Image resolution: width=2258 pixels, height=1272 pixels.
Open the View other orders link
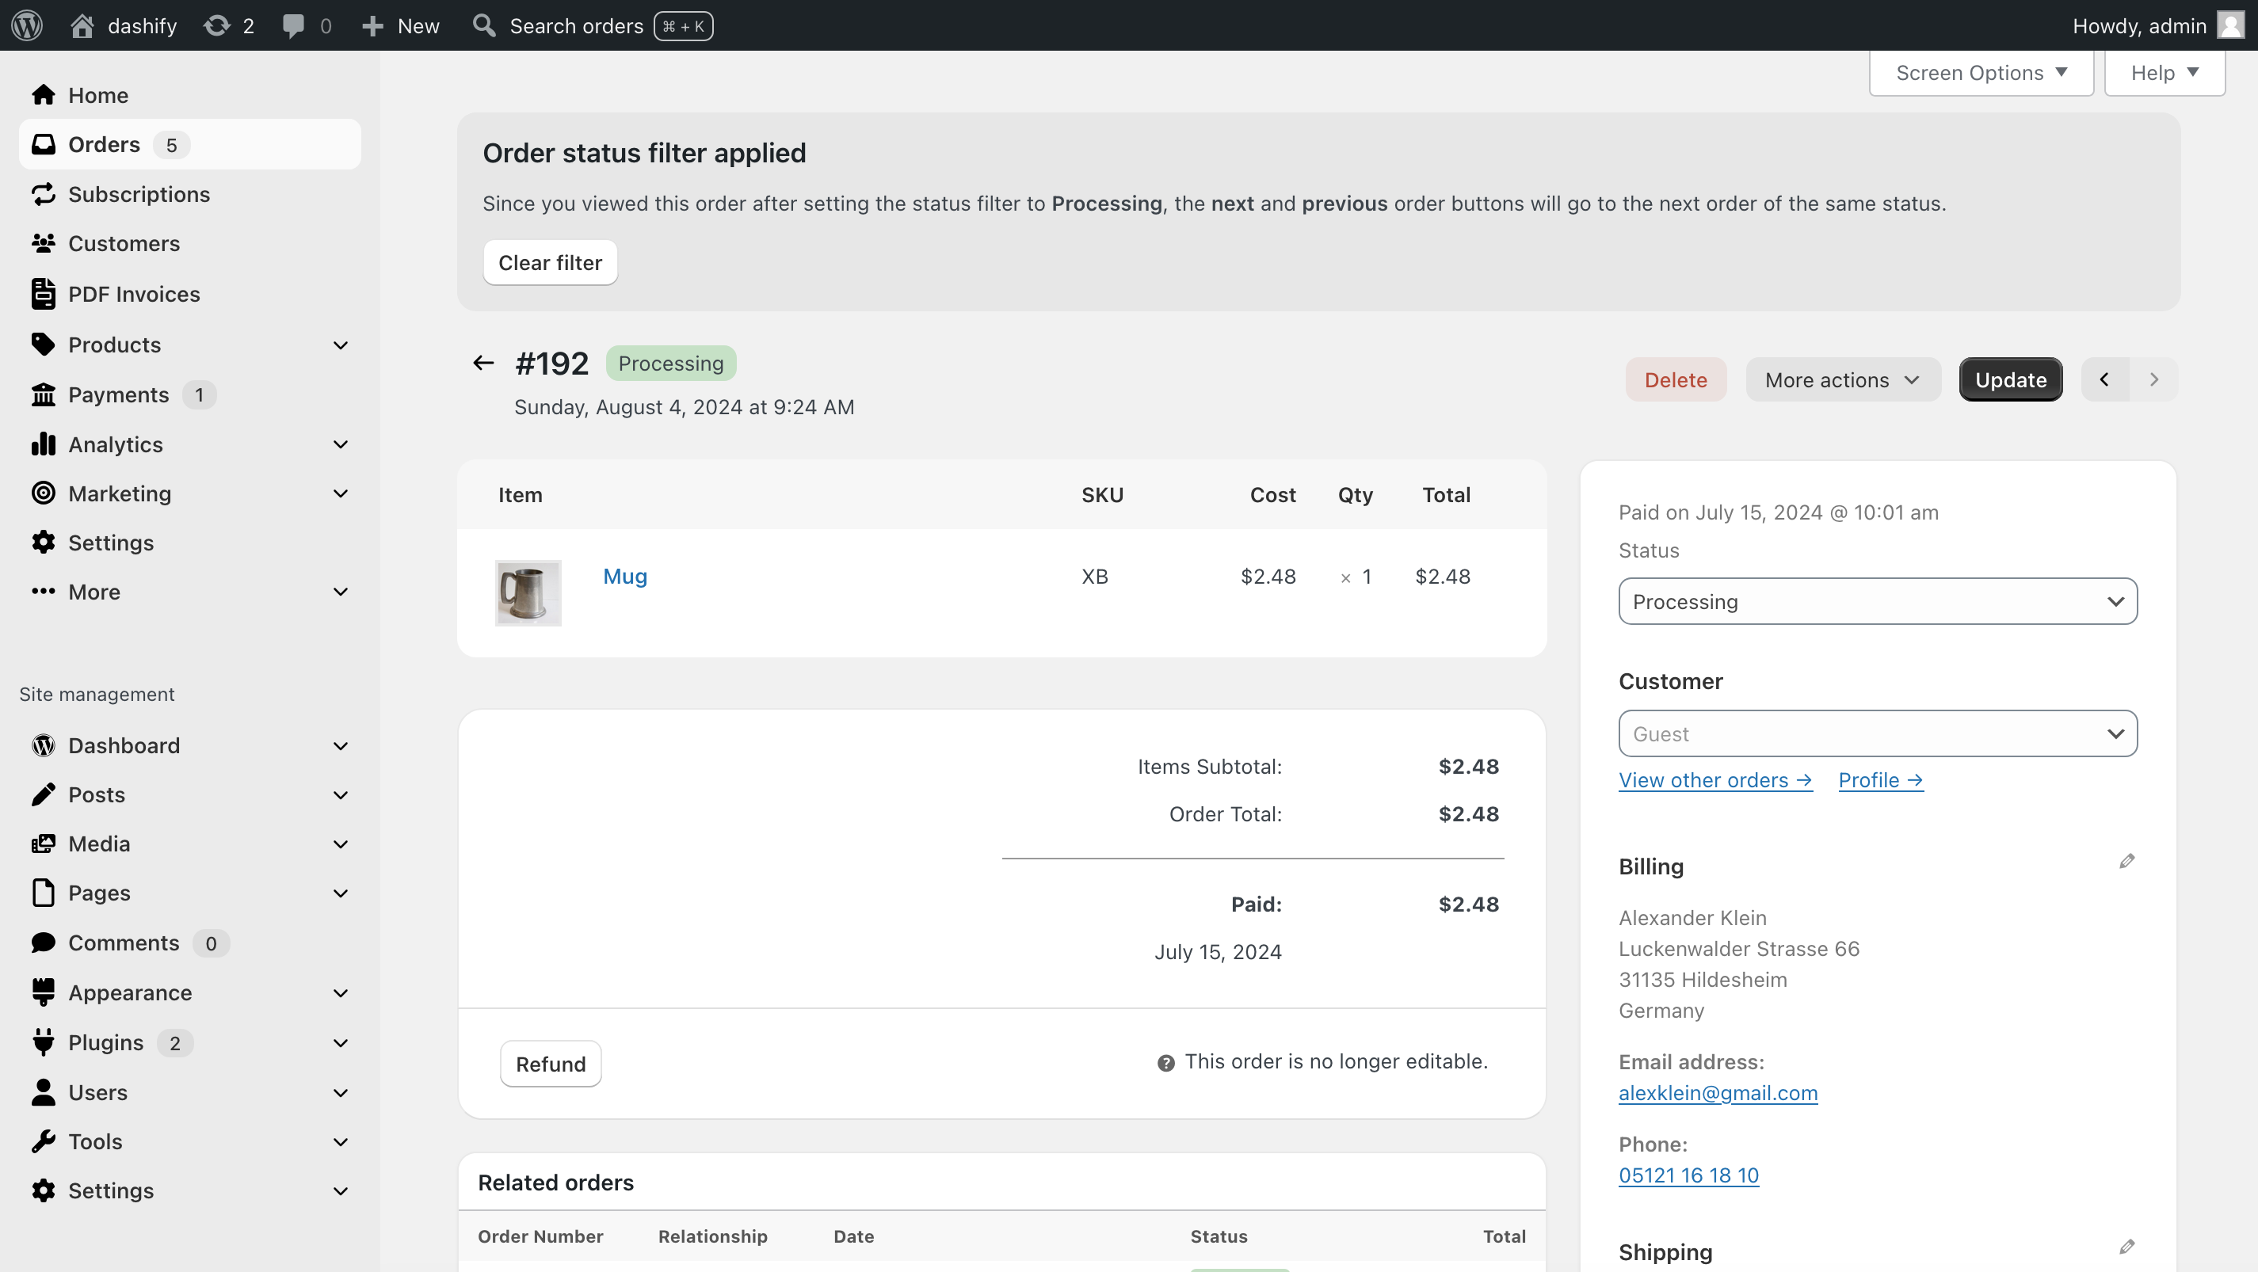[1715, 779]
